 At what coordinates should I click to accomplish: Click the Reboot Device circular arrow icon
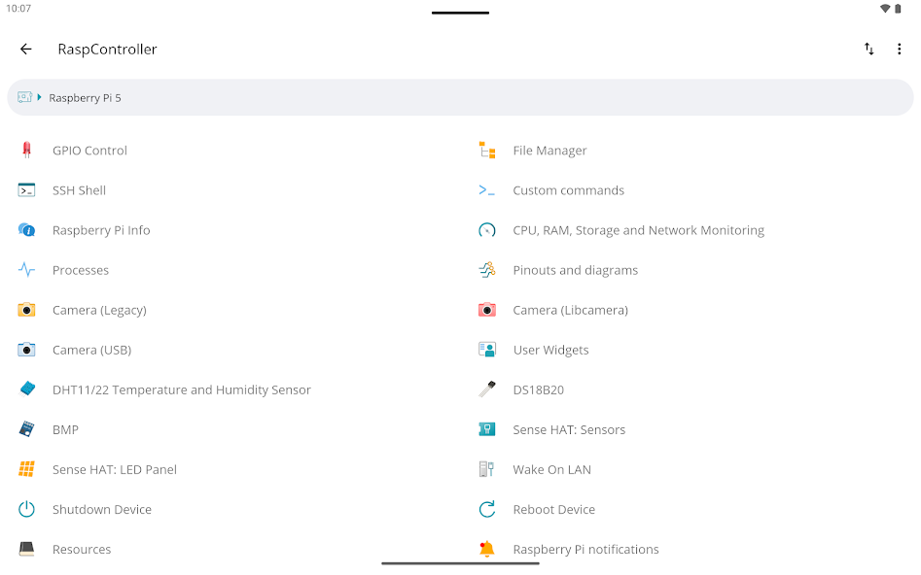coord(487,509)
